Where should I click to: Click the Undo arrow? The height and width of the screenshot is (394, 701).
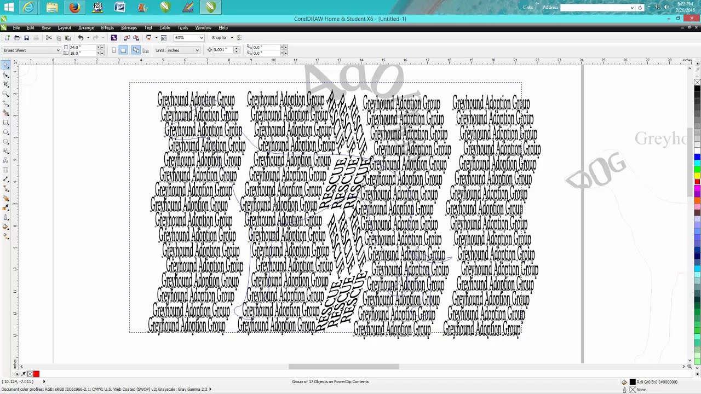click(81, 38)
